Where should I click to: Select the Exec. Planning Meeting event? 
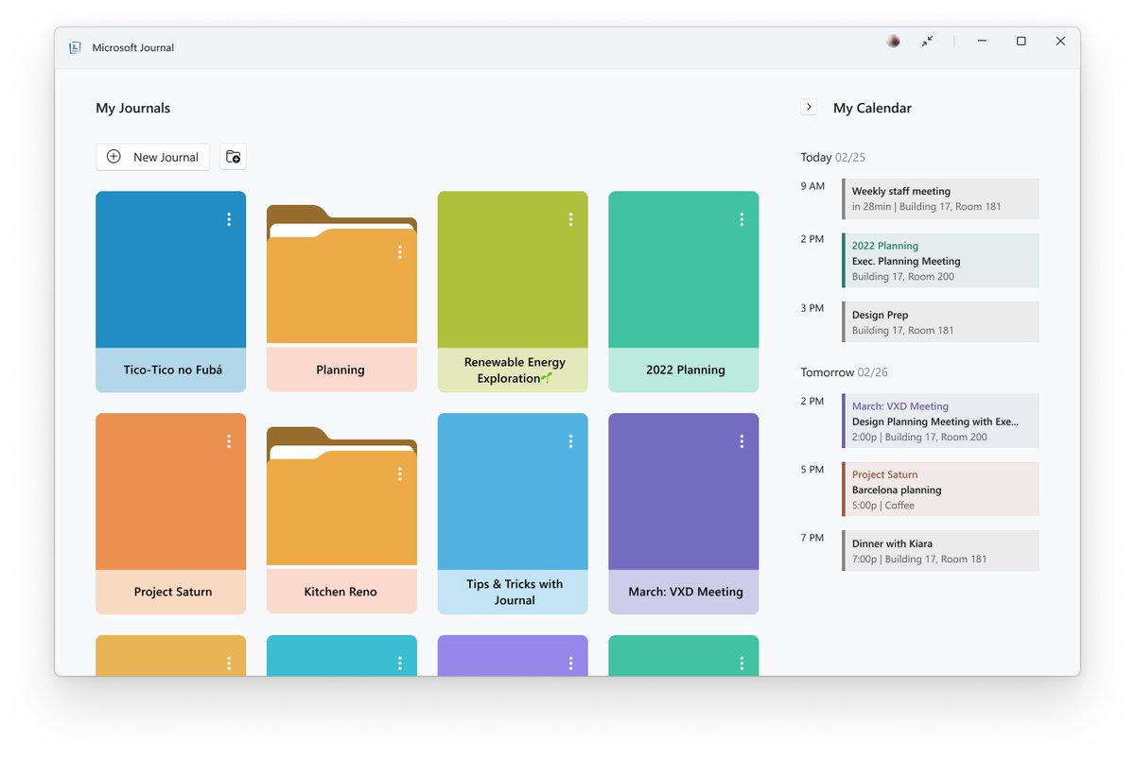click(940, 261)
